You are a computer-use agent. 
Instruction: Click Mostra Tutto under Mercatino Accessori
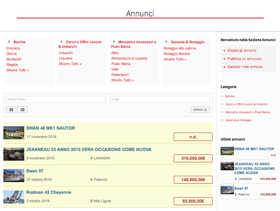(123, 80)
